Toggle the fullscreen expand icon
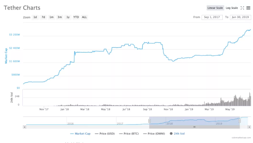 pos(242,8)
